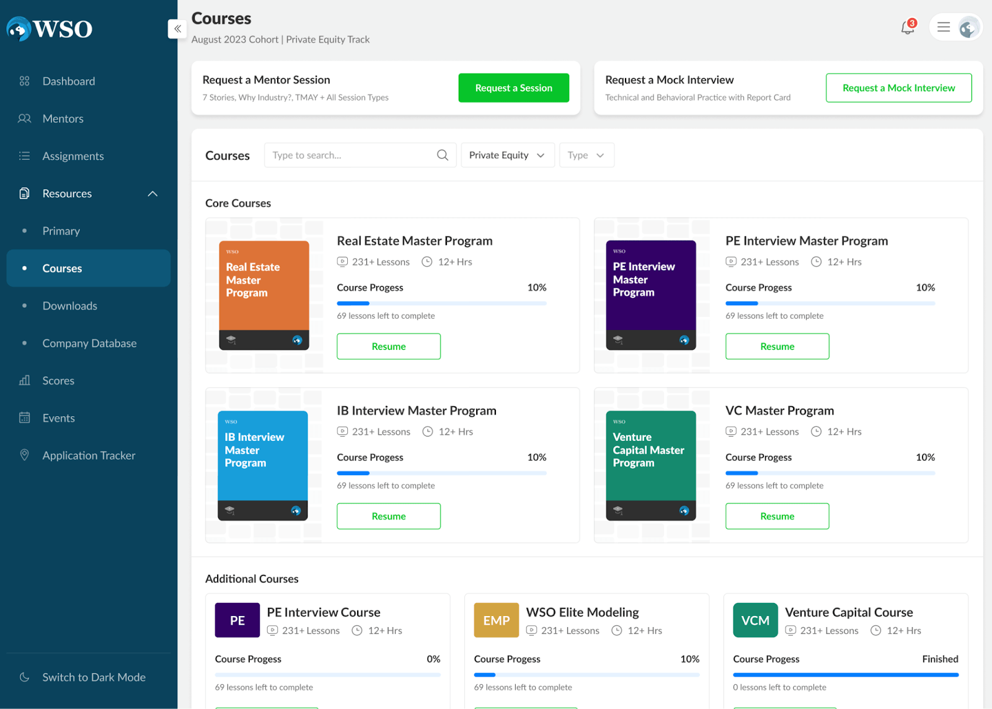Screen dimensions: 992x709
Task: Click the PE badge of PE Interview Course
Action: click(237, 620)
